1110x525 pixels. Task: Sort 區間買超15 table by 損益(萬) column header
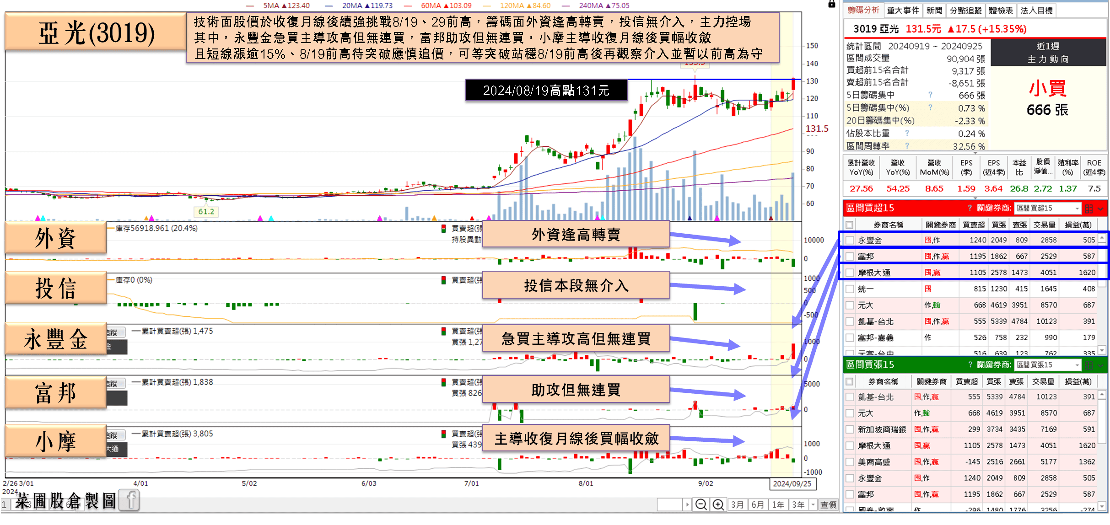[1078, 225]
